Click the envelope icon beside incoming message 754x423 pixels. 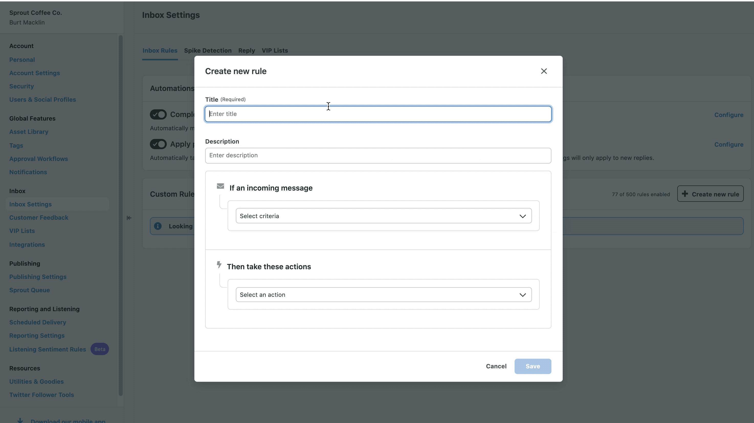pos(220,186)
